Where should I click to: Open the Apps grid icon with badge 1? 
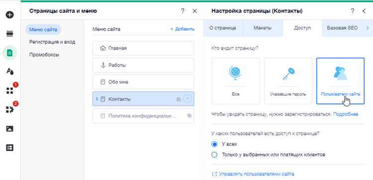tap(10, 90)
